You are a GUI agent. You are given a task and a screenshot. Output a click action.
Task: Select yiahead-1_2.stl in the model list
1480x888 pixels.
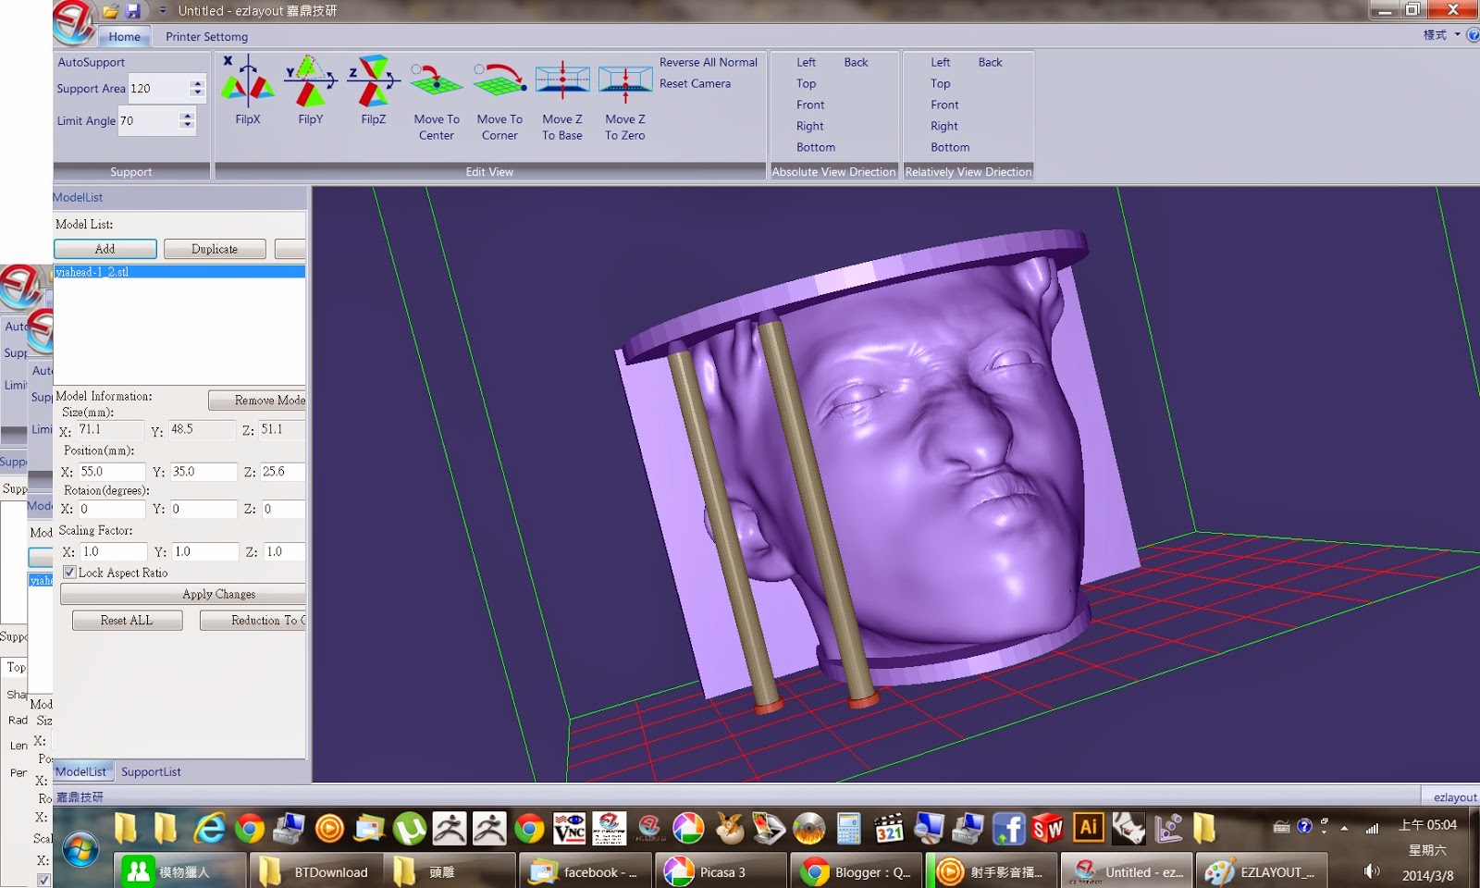tap(179, 272)
